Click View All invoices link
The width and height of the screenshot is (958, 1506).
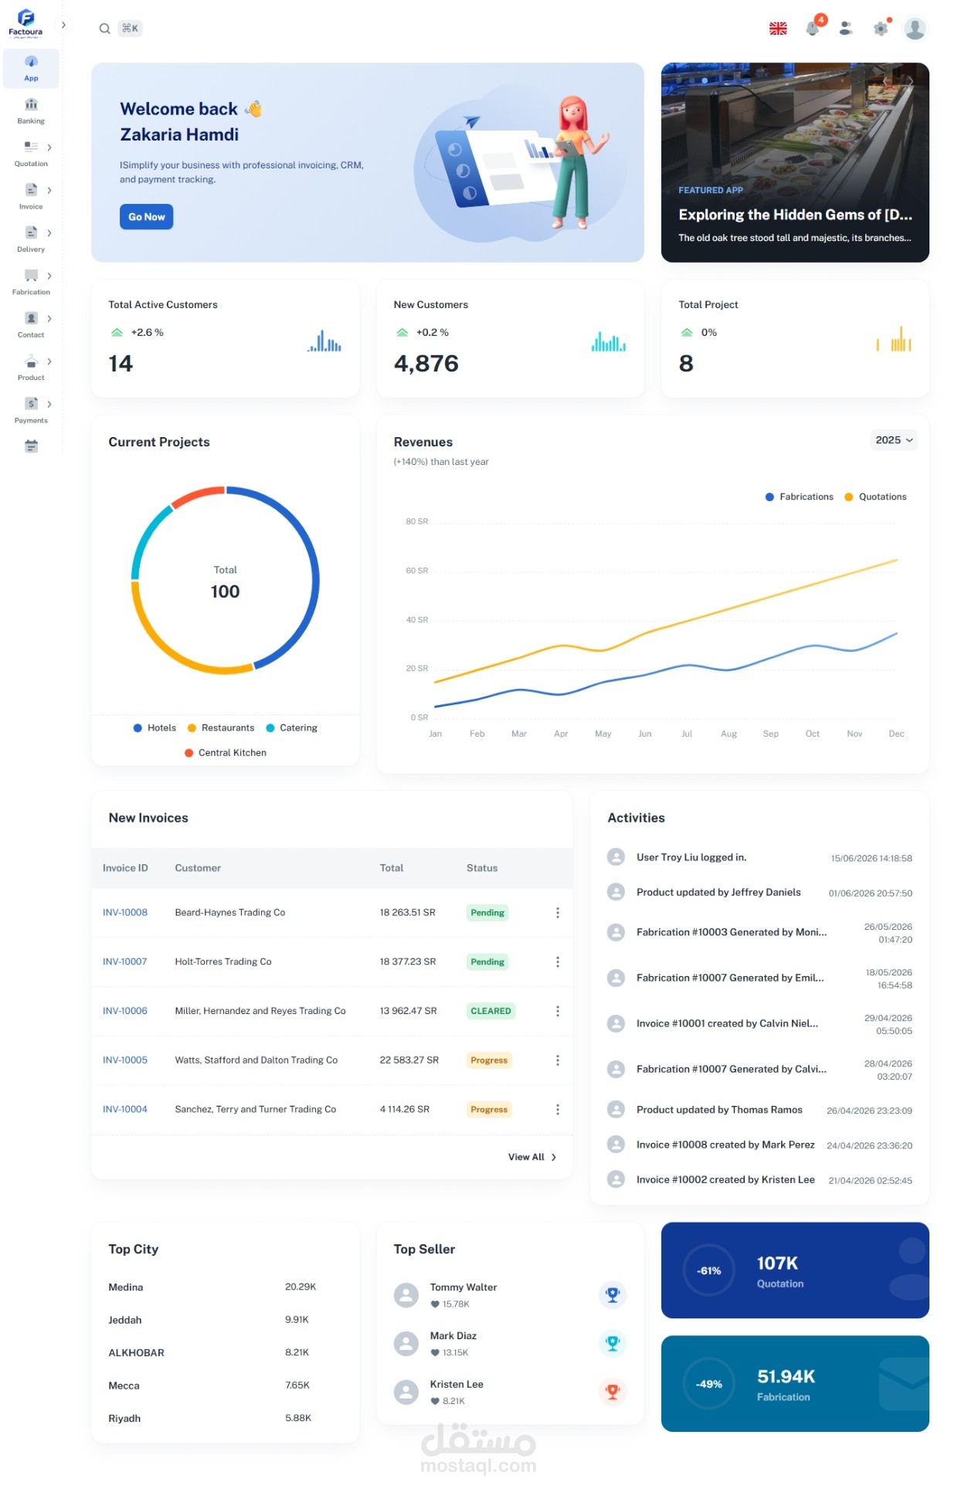pos(532,1157)
